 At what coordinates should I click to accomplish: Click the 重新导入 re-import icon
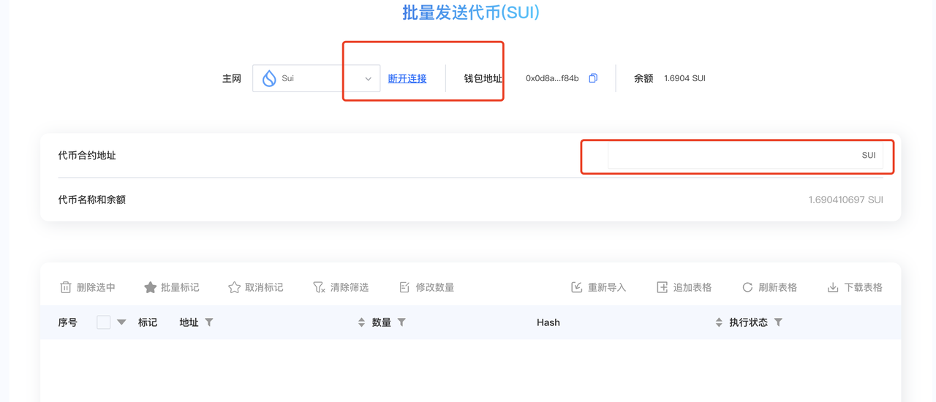point(576,287)
